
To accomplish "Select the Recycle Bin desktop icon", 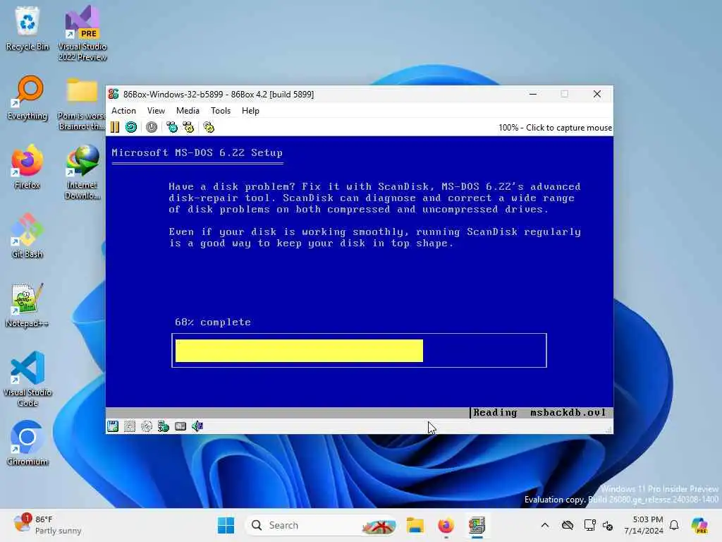I will pyautogui.click(x=27, y=28).
